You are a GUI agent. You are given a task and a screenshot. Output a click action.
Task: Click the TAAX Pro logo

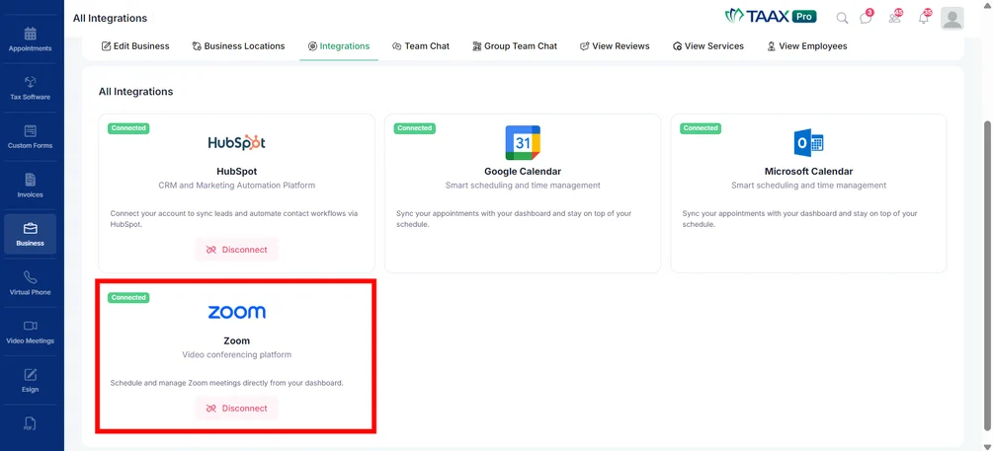tap(770, 16)
